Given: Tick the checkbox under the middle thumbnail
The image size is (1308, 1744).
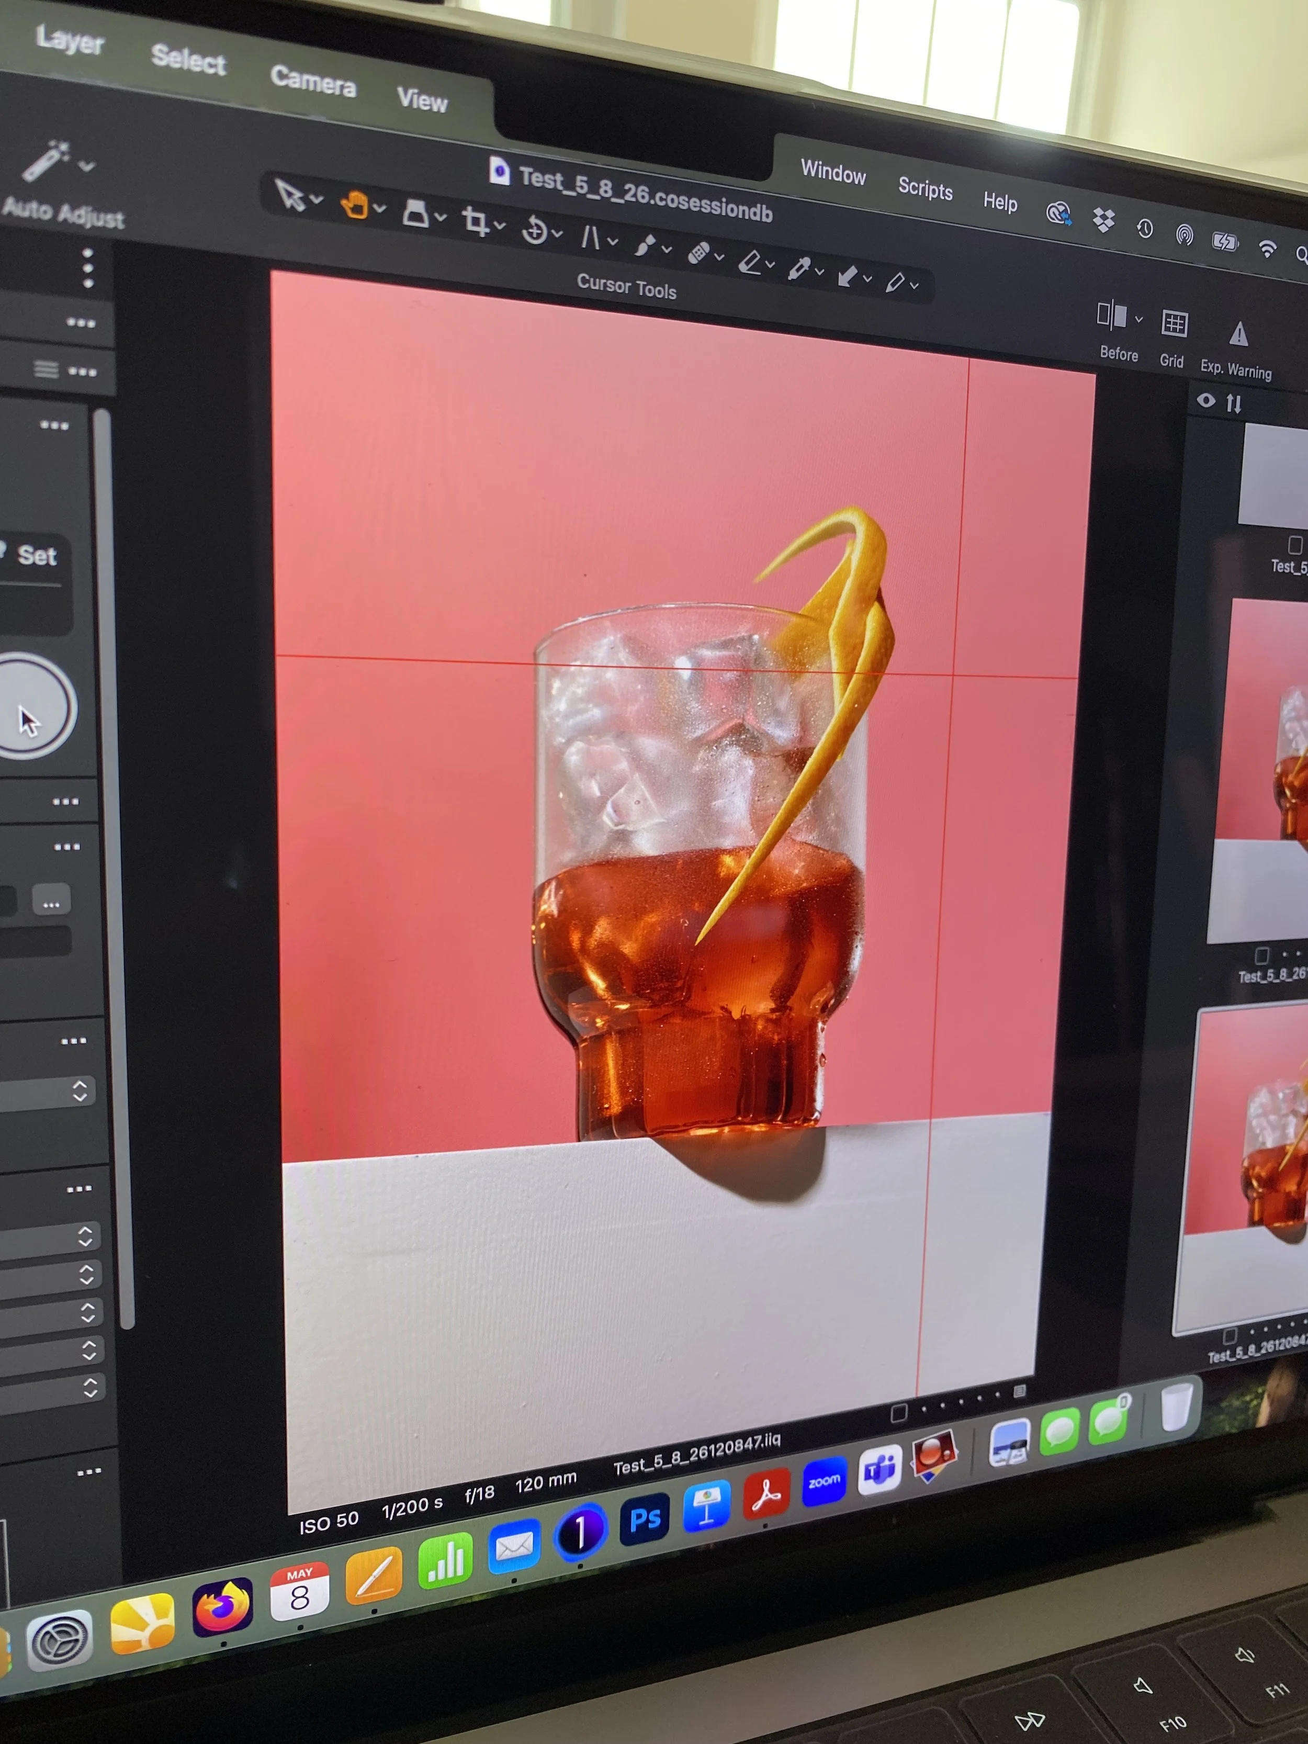Looking at the screenshot, I should (1261, 955).
